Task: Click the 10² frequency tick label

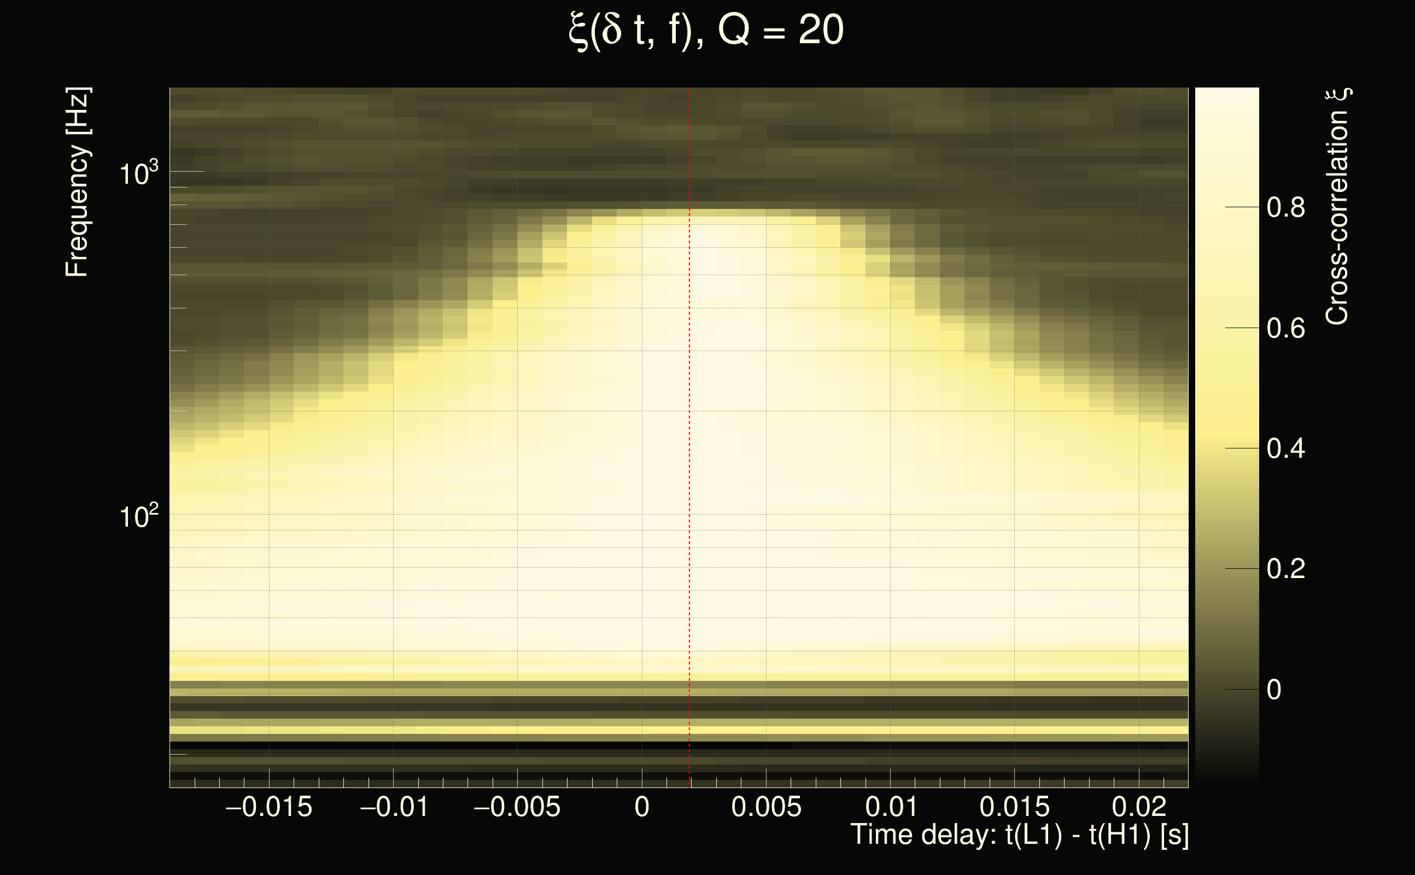Action: [x=138, y=516]
